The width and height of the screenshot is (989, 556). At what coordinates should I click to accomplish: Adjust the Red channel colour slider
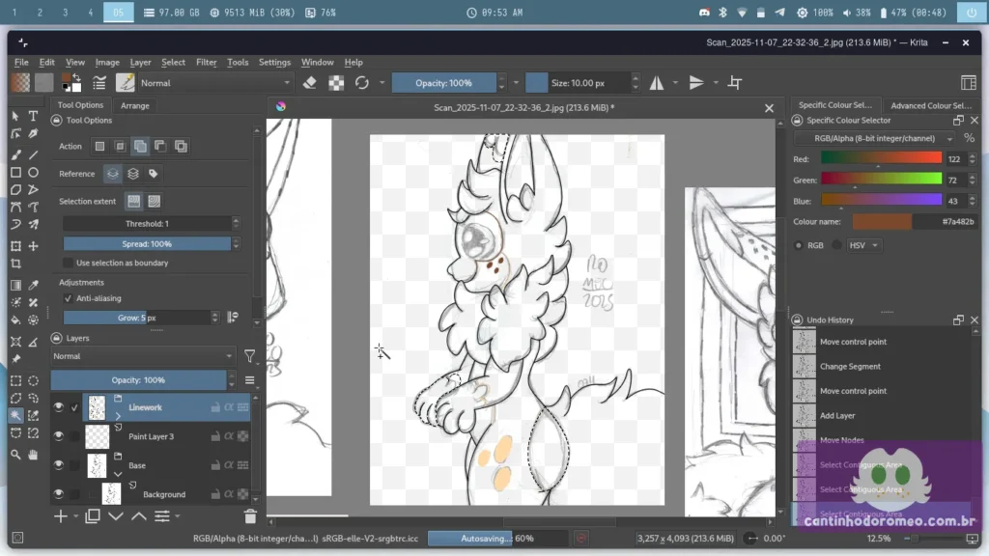click(880, 158)
